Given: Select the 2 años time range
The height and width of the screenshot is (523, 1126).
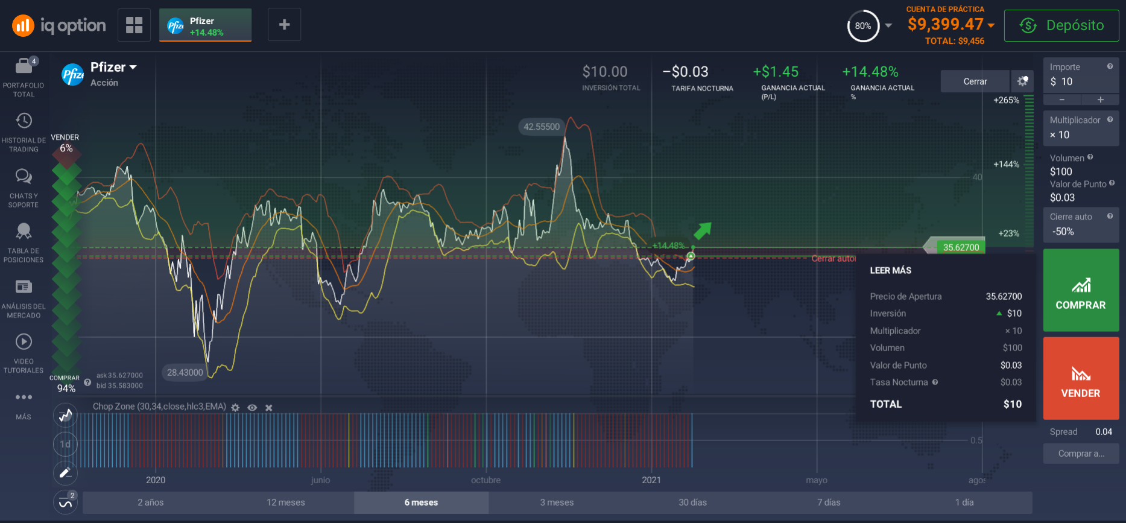Looking at the screenshot, I should [x=150, y=502].
